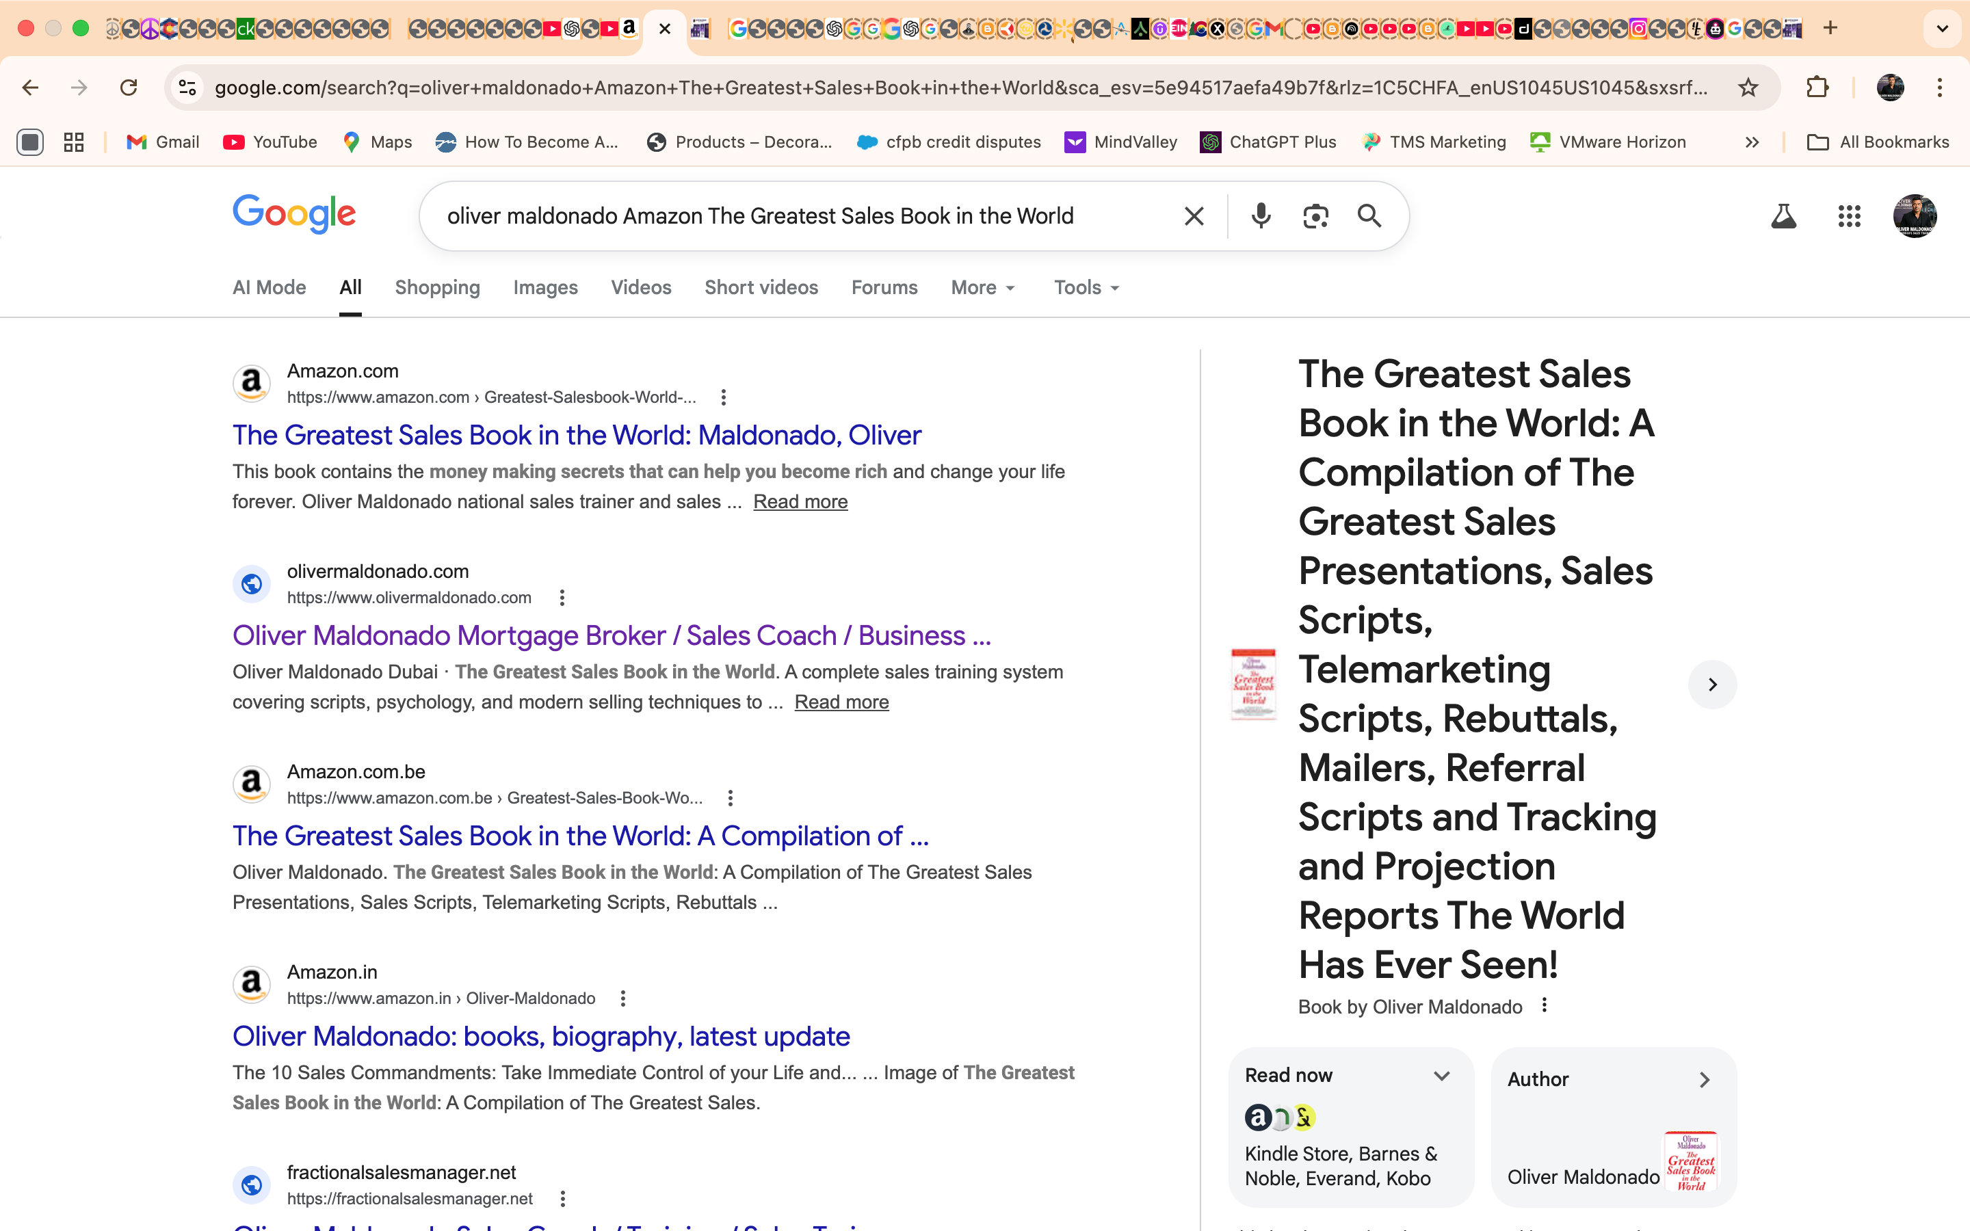Open a new tab with plus button
This screenshot has width=1970, height=1231.
(1830, 29)
